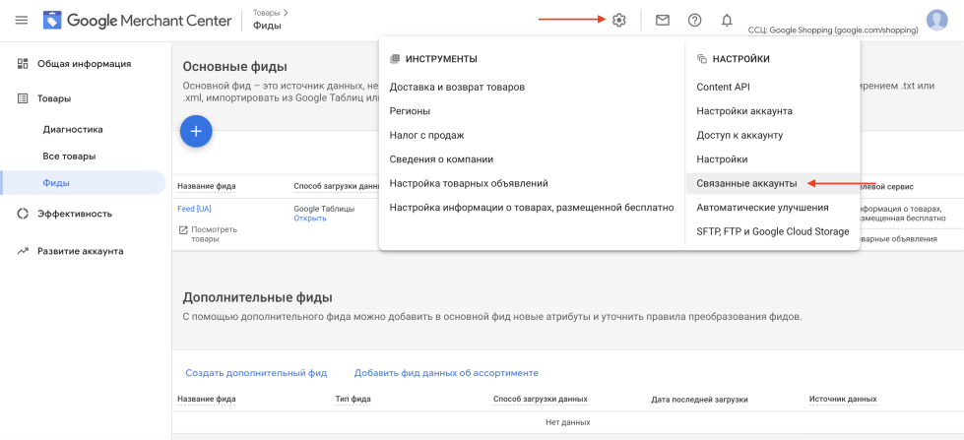Open the help question mark icon
This screenshot has height=440, width=964.
point(695,21)
